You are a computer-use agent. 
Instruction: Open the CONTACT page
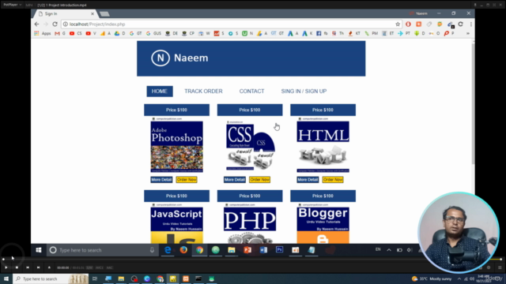click(x=251, y=92)
